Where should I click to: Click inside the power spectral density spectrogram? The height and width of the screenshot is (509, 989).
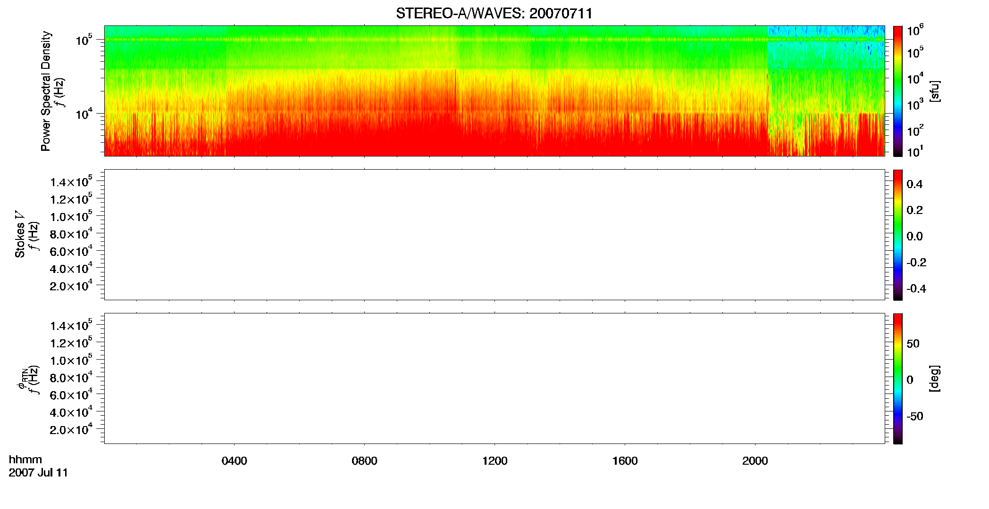494,91
